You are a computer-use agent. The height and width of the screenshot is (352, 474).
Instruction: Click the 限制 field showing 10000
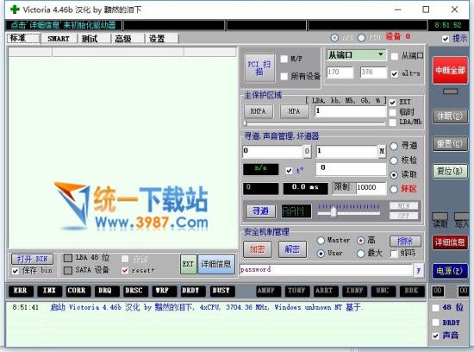point(371,188)
